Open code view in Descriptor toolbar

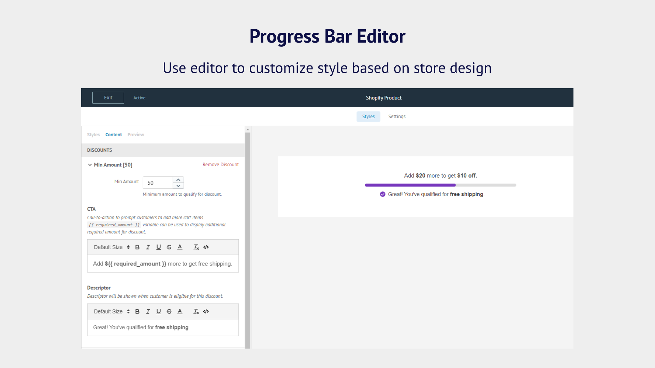click(x=206, y=311)
